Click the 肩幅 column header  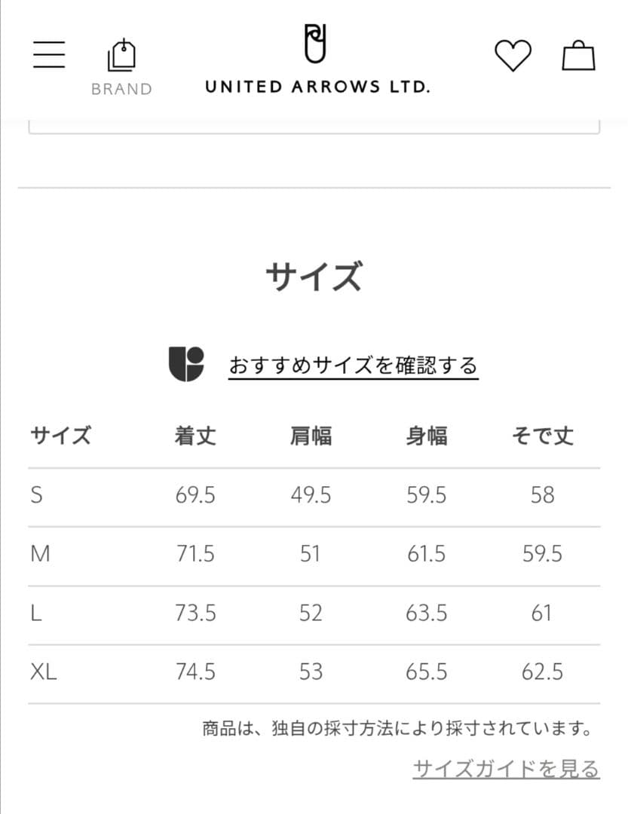click(x=311, y=436)
